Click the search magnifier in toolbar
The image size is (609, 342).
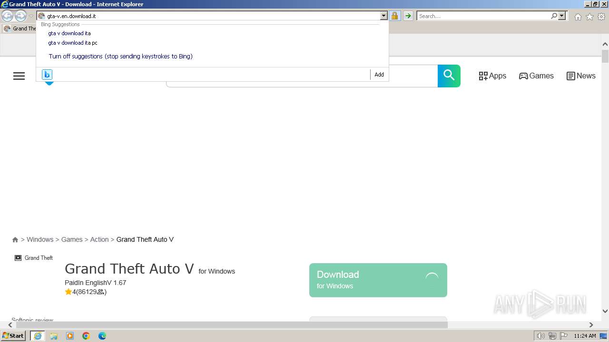(554, 16)
